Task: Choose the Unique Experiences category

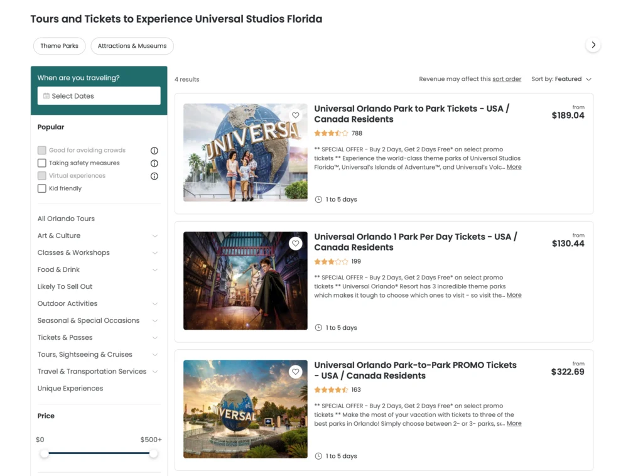Action: 70,388
